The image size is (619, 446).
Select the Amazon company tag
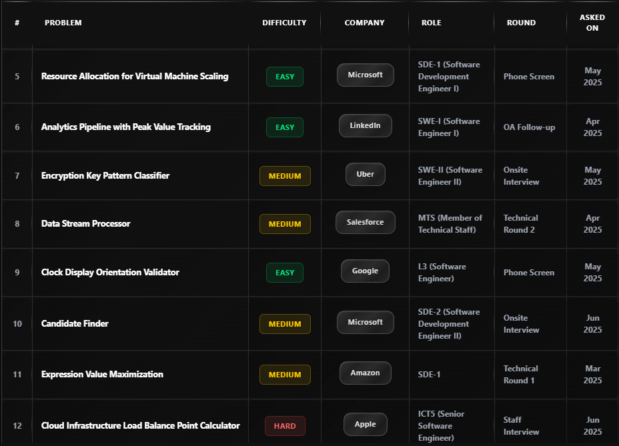pos(365,373)
